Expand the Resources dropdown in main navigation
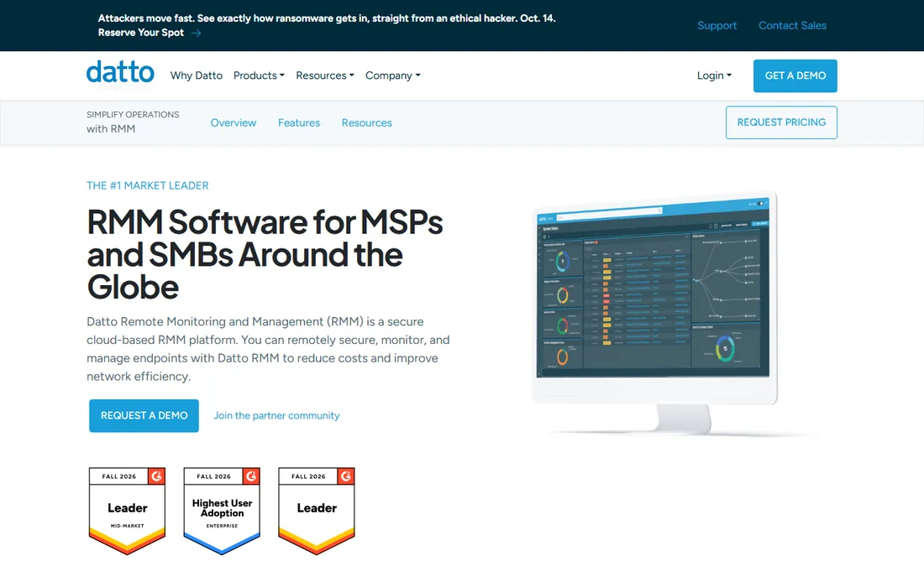The height and width of the screenshot is (577, 924). coord(325,75)
